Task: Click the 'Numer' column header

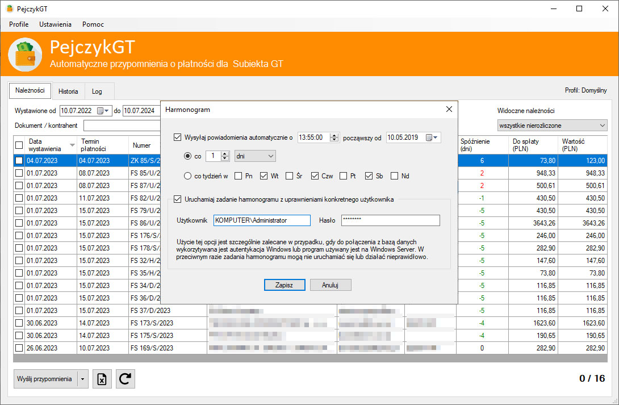Action: tap(144, 145)
